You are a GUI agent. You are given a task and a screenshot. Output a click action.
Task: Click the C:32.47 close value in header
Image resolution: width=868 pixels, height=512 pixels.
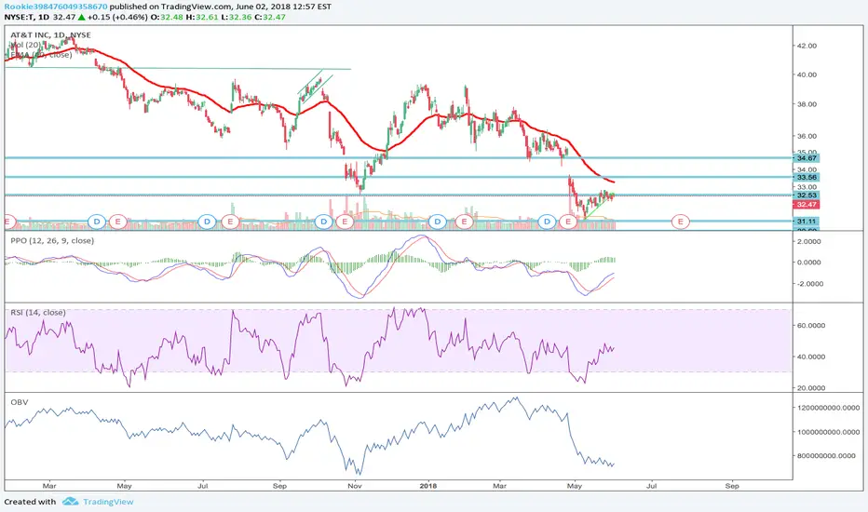point(270,17)
